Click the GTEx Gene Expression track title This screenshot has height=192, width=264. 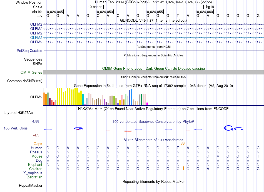[153, 86]
